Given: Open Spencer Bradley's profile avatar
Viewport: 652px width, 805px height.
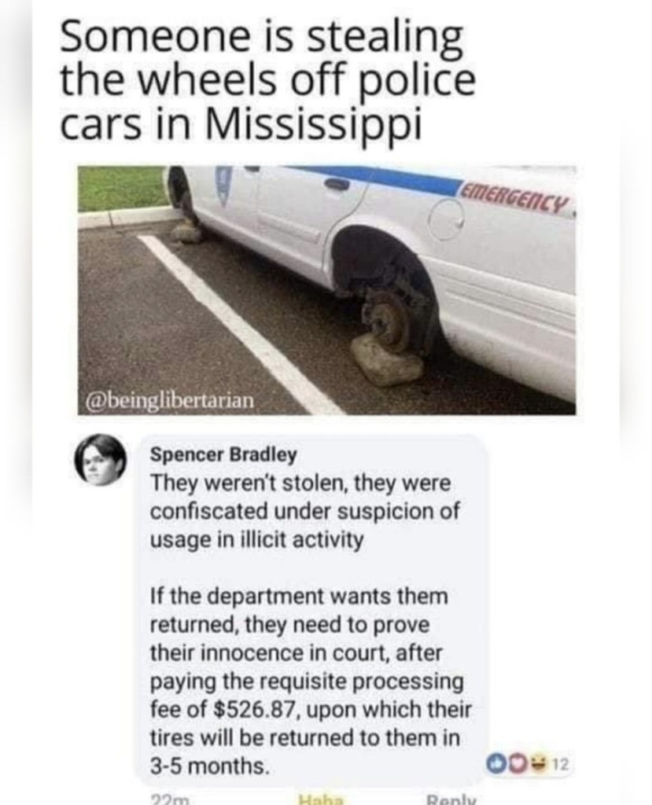Looking at the screenshot, I should 101,459.
